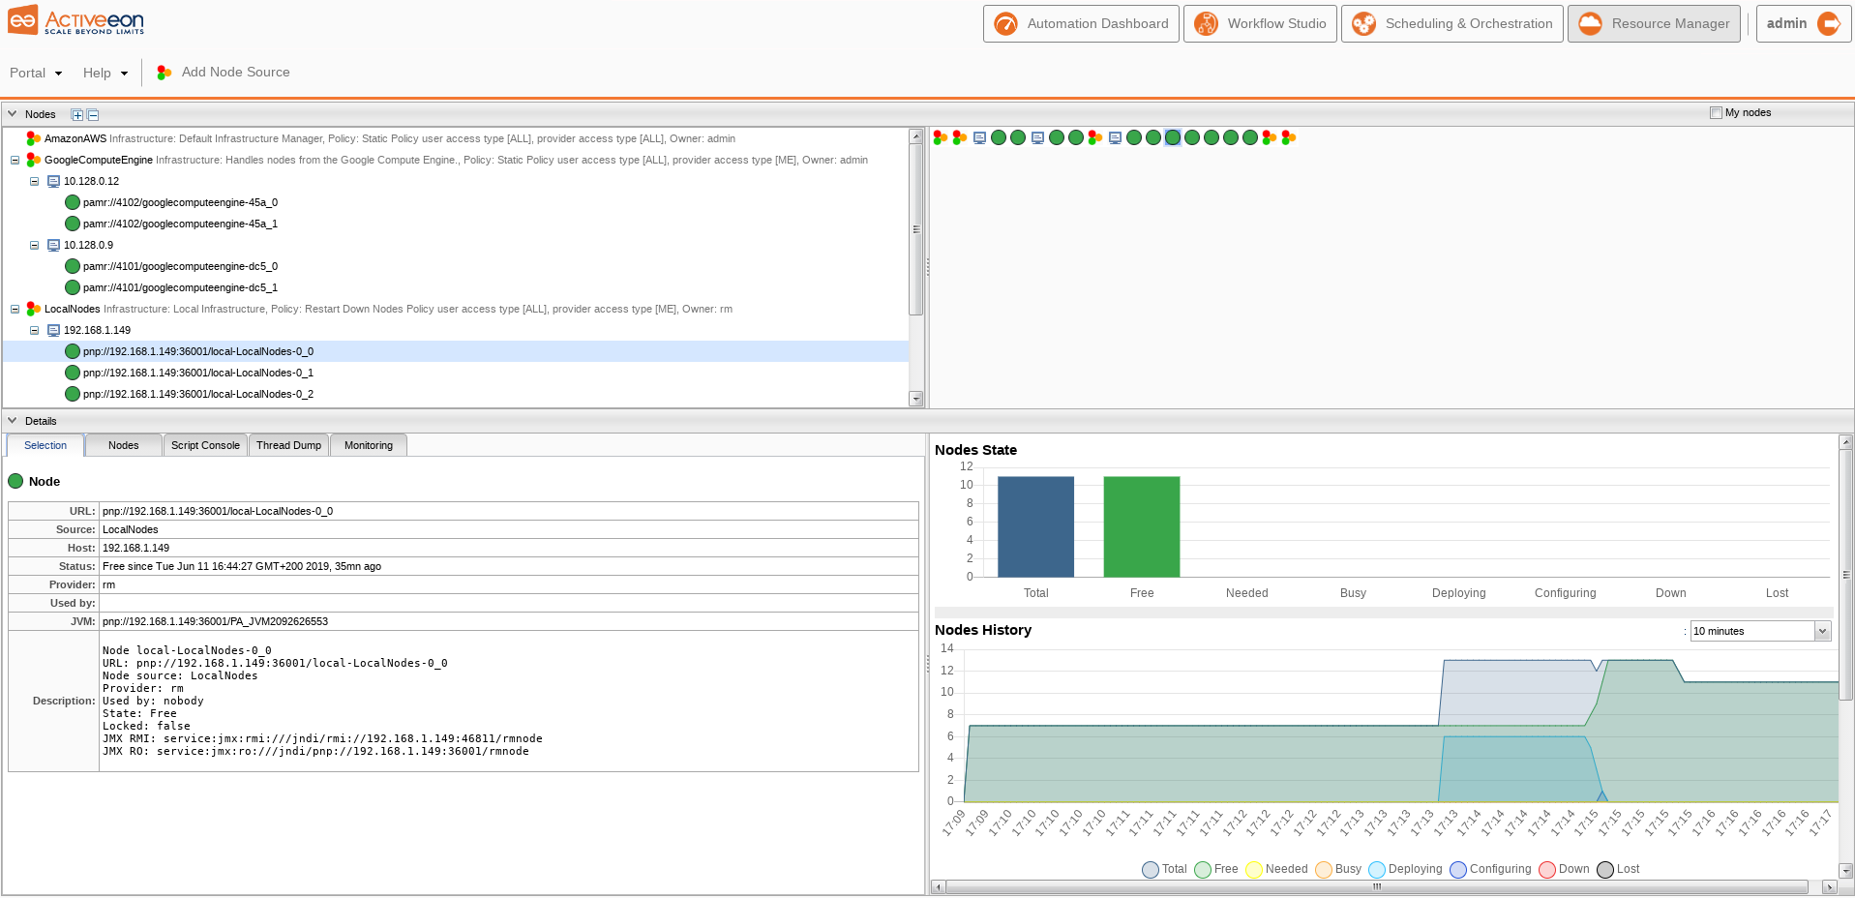The width and height of the screenshot is (1855, 898).
Task: Toggle the Configuring series in history legend
Action: 1490,869
